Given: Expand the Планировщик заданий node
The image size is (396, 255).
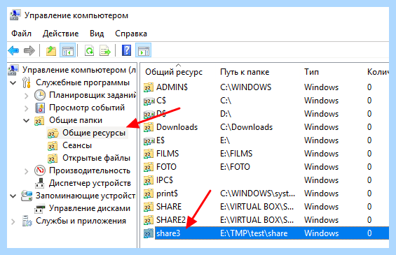Looking at the screenshot, I should coord(26,96).
